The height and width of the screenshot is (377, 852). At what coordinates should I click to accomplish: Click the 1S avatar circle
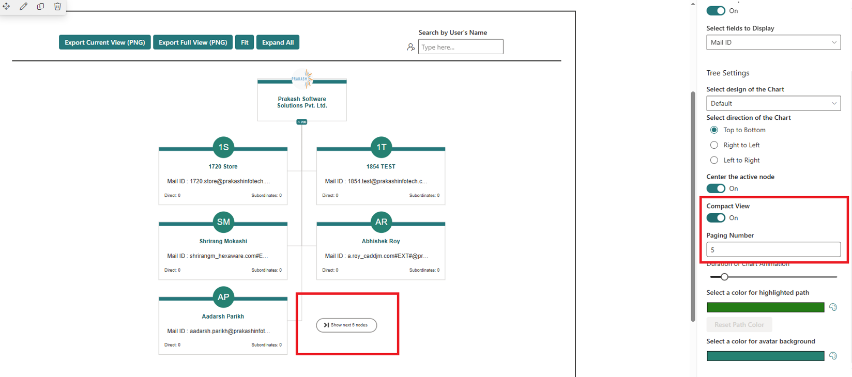223,147
